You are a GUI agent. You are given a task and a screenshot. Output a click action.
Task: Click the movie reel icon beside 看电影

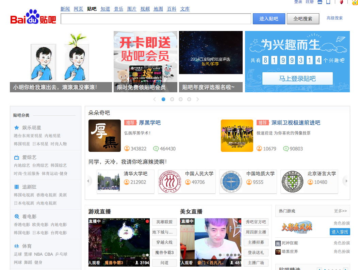(17, 217)
